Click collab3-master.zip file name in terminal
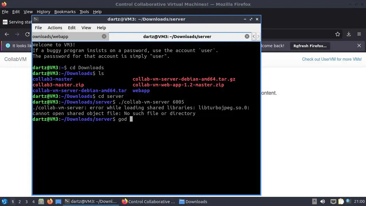Image resolution: width=366 pixels, height=206 pixels. (58, 85)
